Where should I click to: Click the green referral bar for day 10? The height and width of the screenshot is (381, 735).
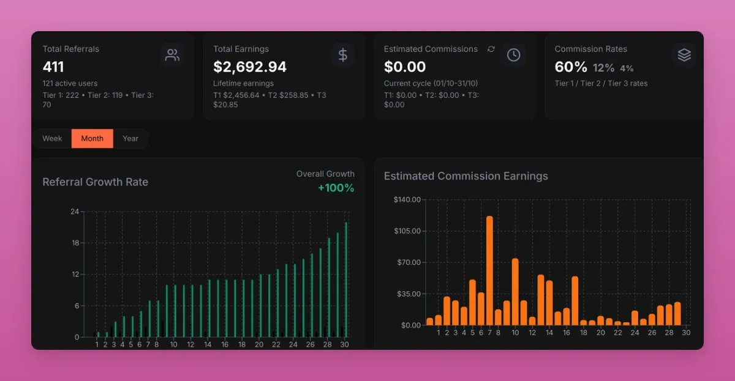coord(175,311)
